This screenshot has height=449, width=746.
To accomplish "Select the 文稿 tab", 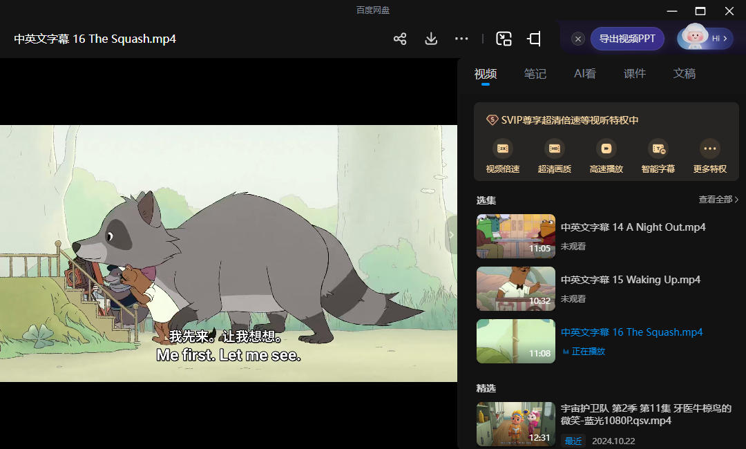I will point(685,74).
